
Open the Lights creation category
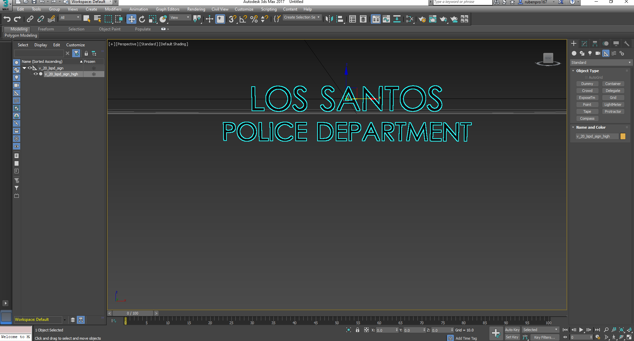[590, 53]
